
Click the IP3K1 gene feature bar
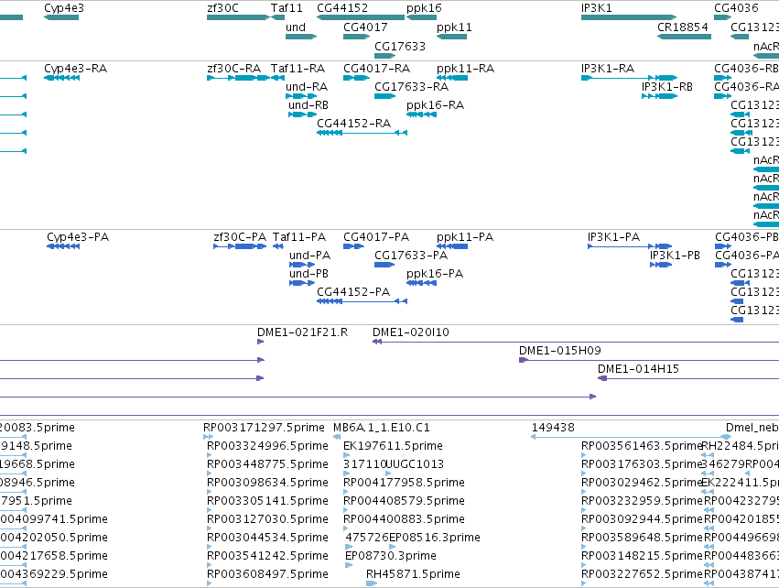[x=629, y=17]
